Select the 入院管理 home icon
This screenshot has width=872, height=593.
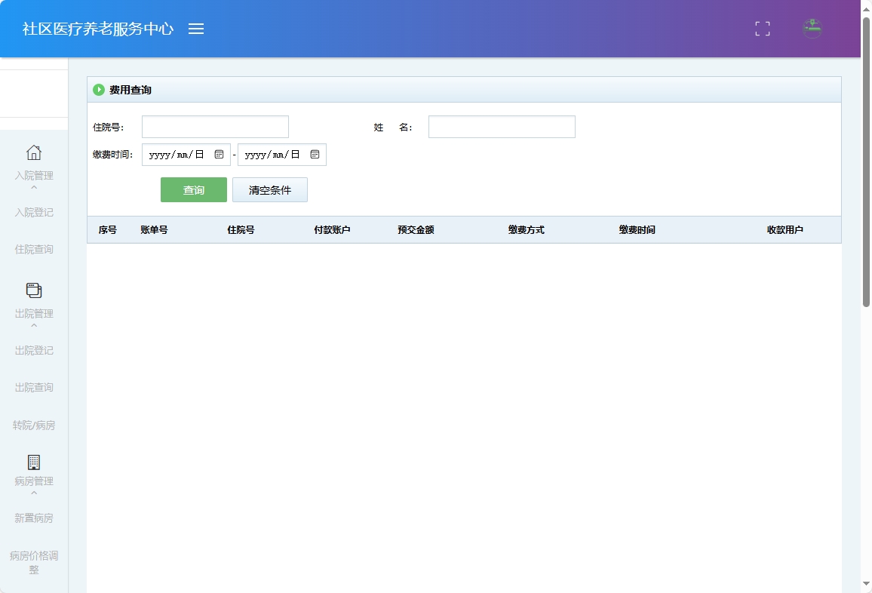[x=33, y=152]
